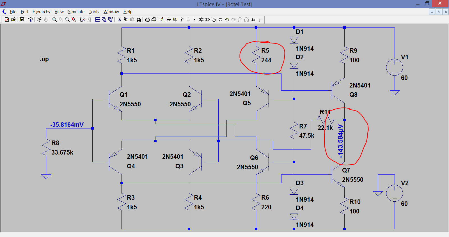Save the schematic with the floppy icon
The height and width of the screenshot is (237, 449).
(x=22, y=20)
